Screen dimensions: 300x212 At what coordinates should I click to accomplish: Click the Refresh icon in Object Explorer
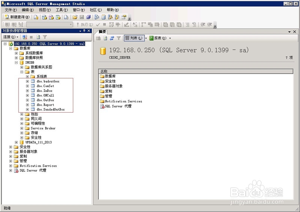[x=38, y=37]
